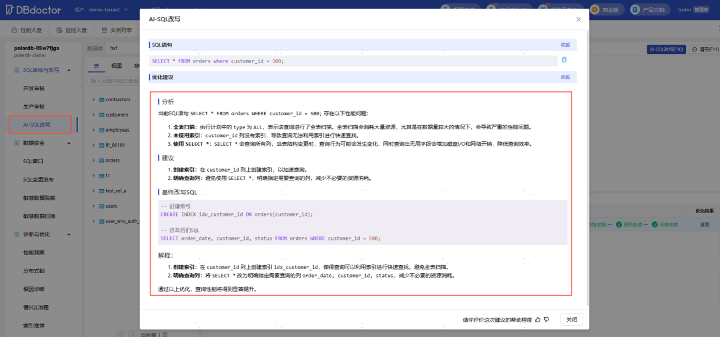Click the table keyword search field
This screenshot has height=337, width=720.
(113, 81)
